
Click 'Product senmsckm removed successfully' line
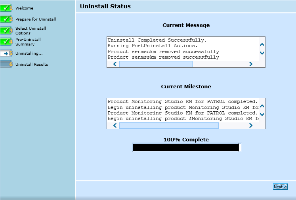[x=163, y=51]
